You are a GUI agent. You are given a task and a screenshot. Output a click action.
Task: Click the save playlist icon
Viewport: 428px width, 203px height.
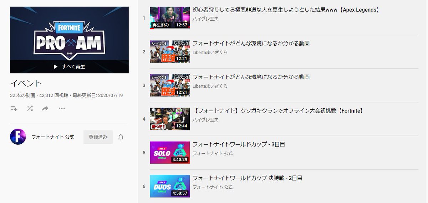pos(14,108)
